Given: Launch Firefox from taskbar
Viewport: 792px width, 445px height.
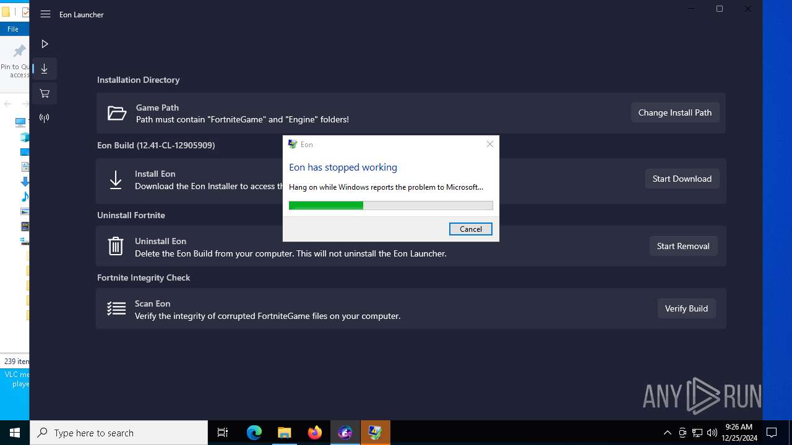Looking at the screenshot, I should (x=315, y=433).
